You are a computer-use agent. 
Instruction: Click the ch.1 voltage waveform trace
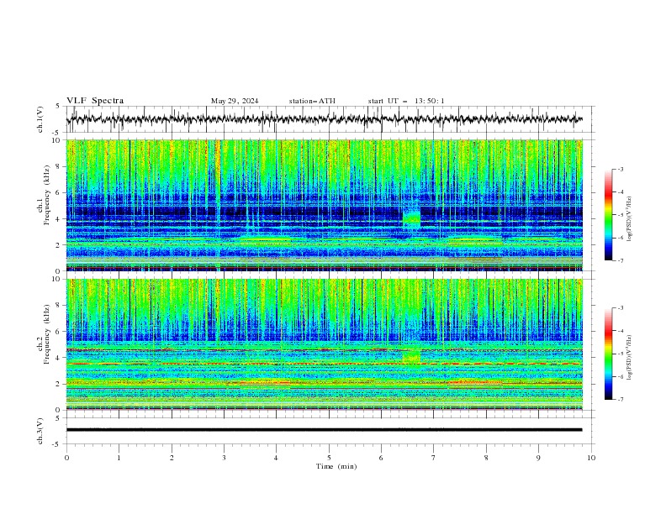324,119
